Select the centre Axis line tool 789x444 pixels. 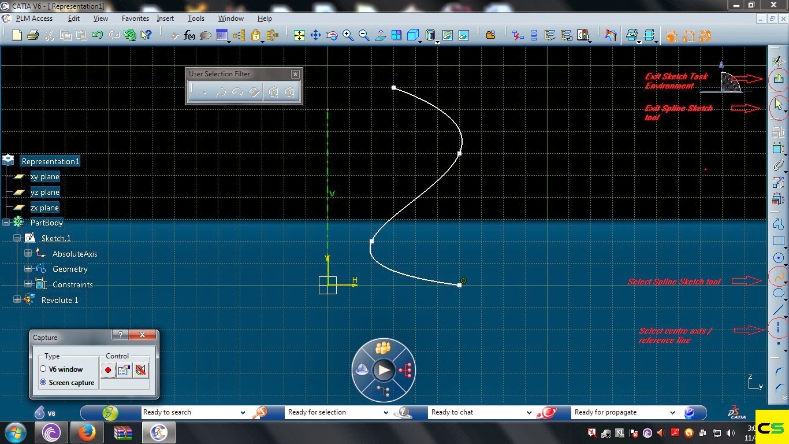coord(779,328)
